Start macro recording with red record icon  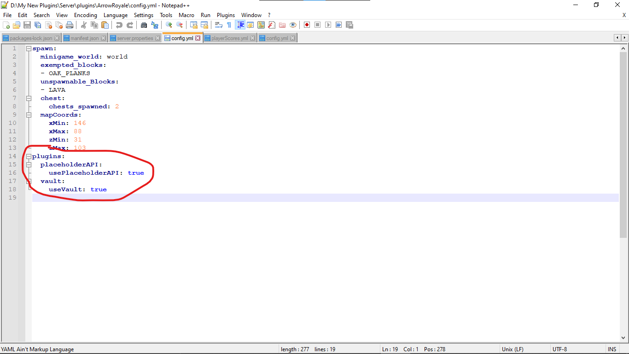click(x=307, y=25)
